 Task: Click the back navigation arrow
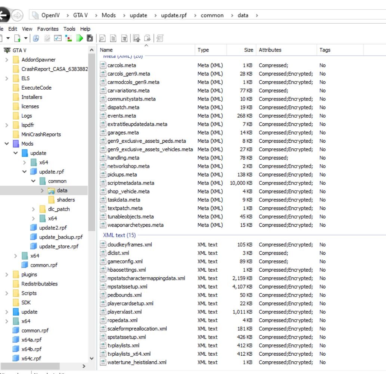(x=4, y=15)
